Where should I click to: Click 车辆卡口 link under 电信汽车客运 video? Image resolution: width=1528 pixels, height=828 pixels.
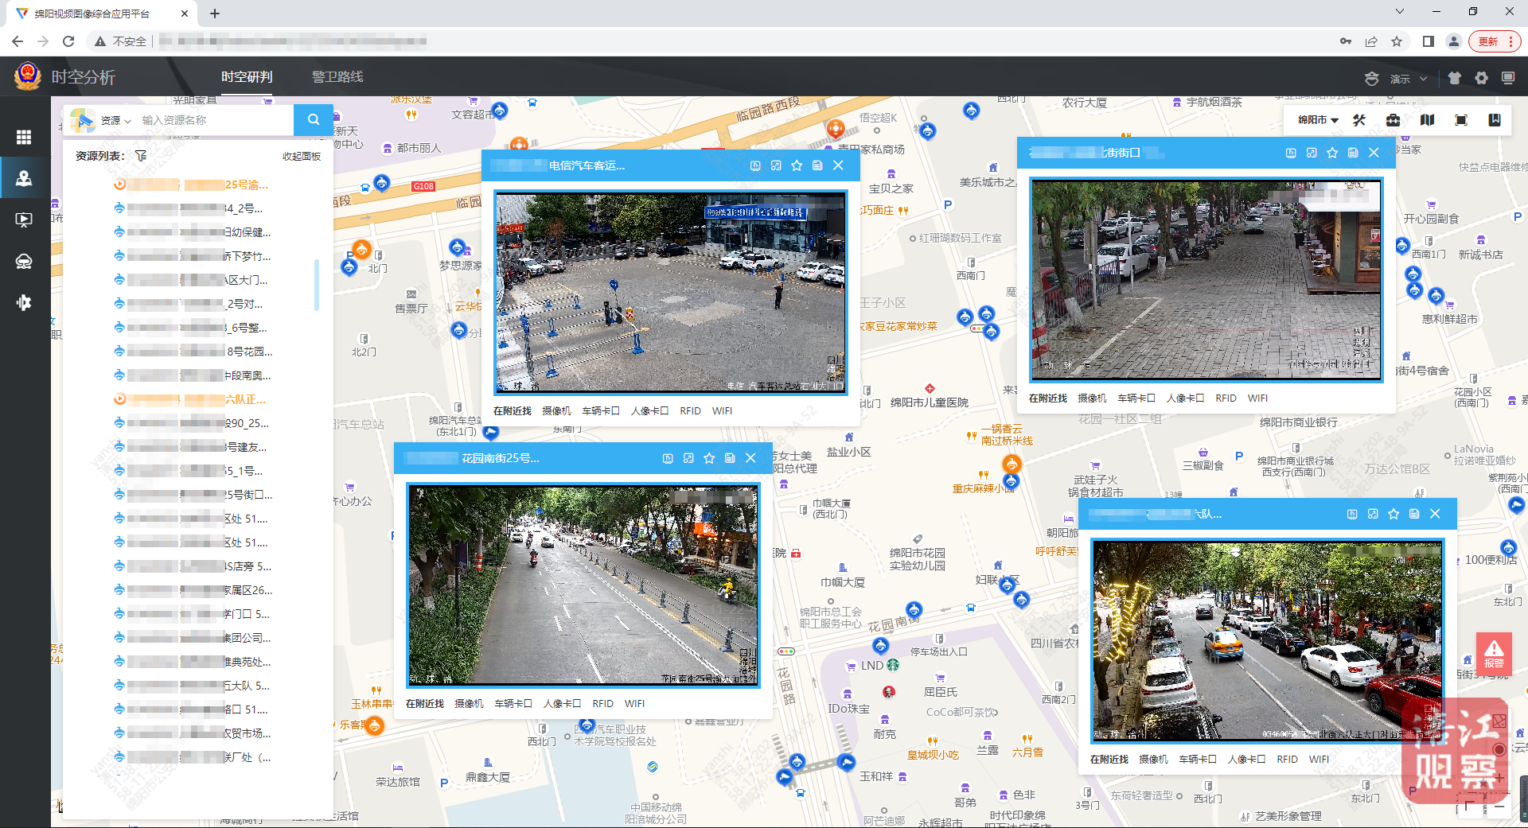[x=600, y=411]
